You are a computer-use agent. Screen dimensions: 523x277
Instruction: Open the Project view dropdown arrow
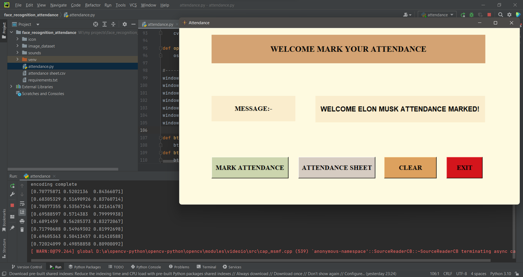[x=38, y=24]
